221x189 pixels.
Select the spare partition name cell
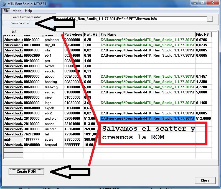tap(54, 140)
